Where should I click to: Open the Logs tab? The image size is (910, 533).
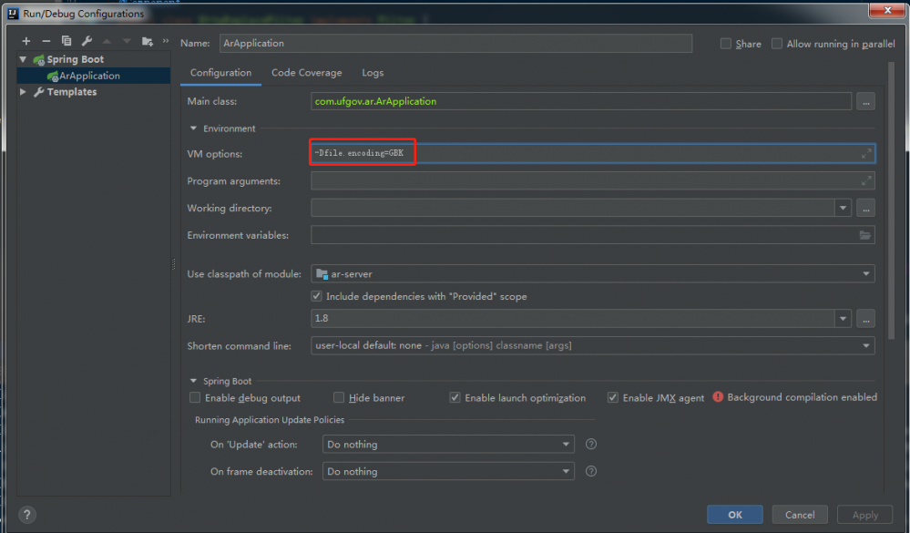(373, 73)
